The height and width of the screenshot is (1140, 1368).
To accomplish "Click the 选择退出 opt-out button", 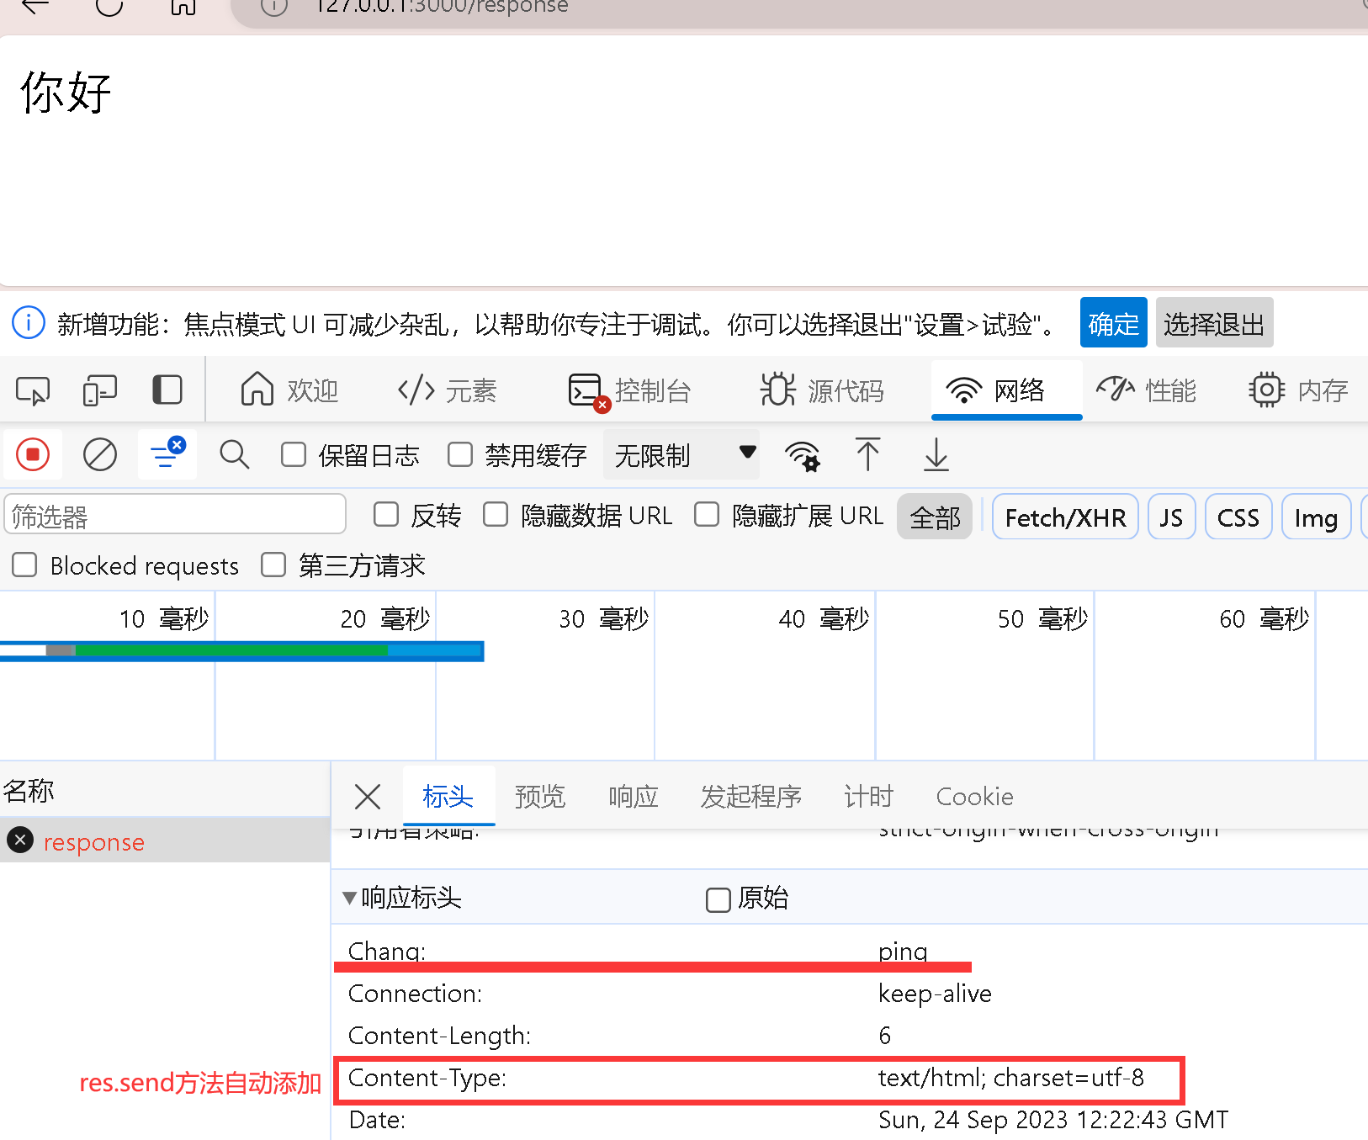I will point(1214,323).
